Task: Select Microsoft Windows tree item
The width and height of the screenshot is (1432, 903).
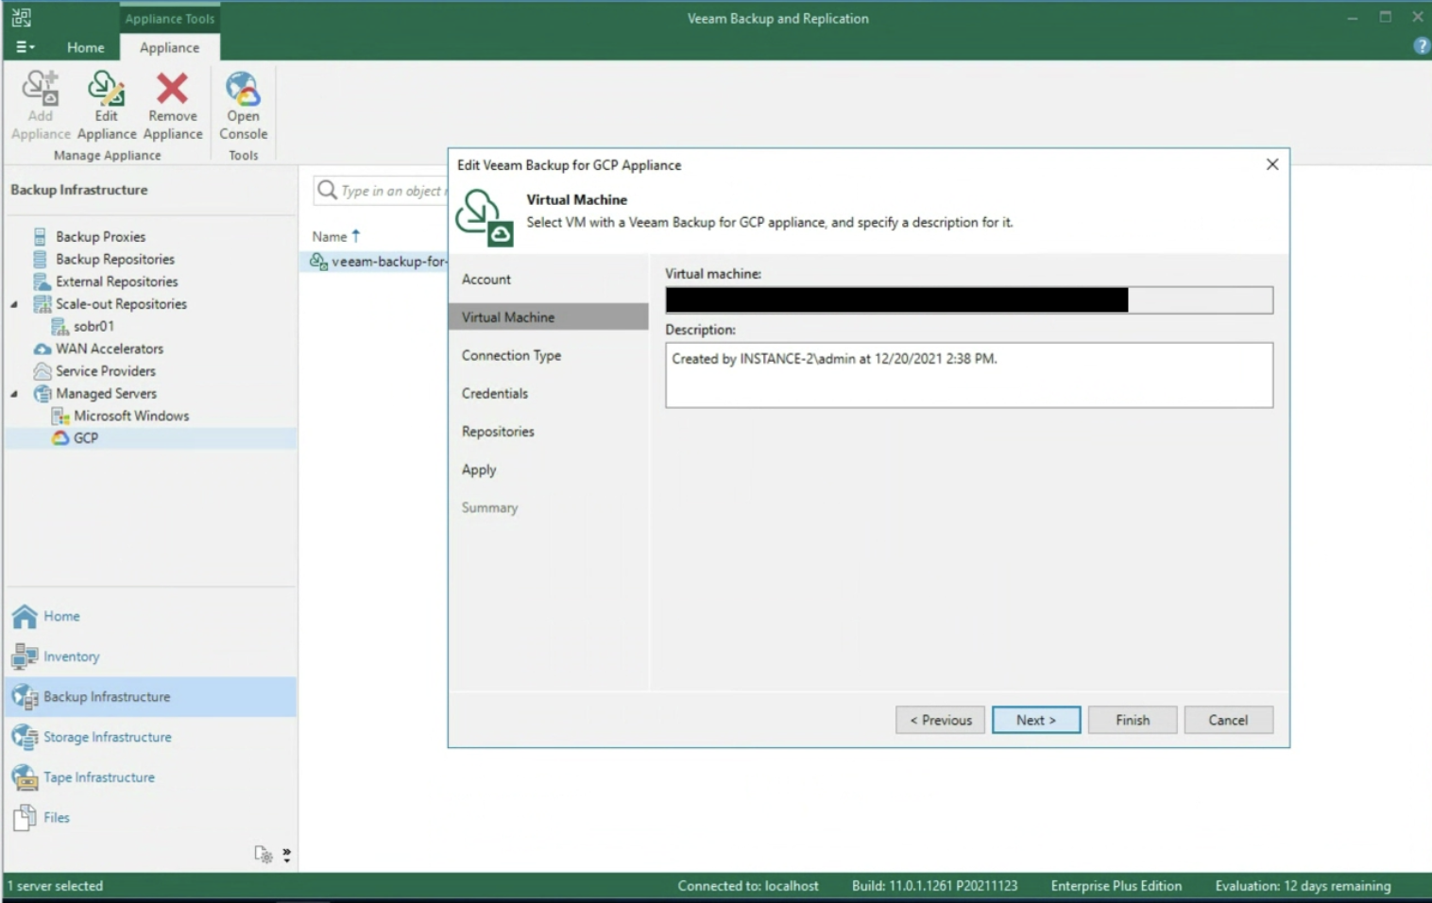Action: [131, 416]
